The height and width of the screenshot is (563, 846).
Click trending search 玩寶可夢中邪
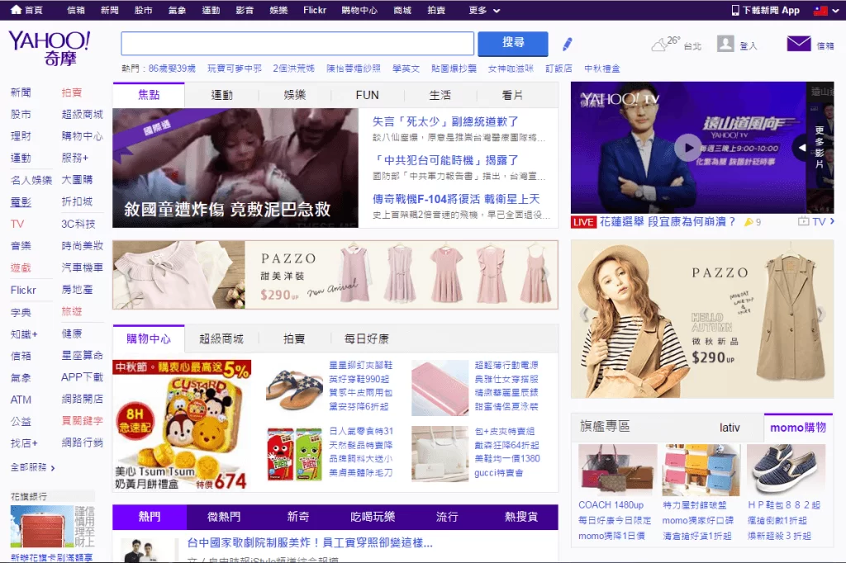234,69
